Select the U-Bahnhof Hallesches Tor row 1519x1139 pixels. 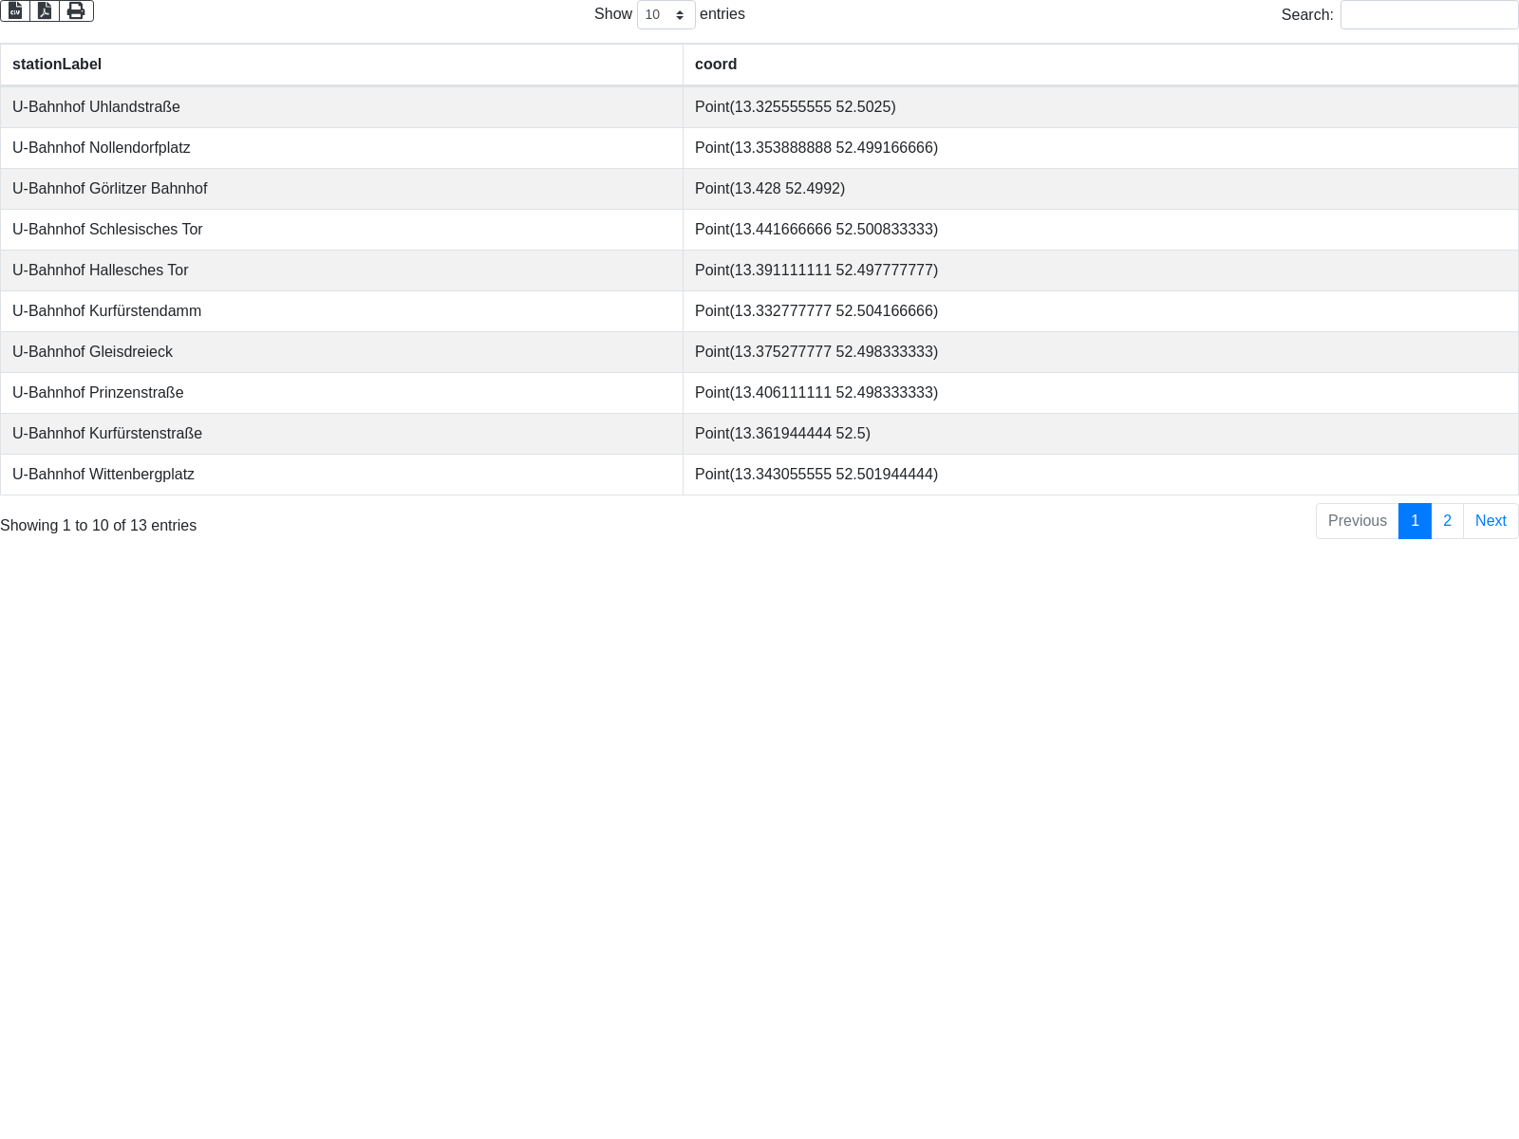pos(101,271)
